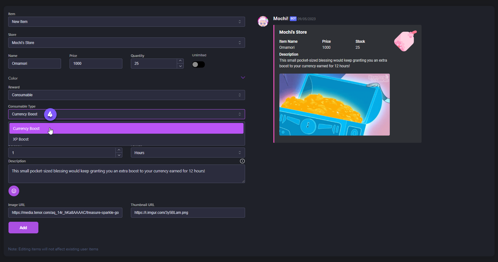Click the Image URL input field
This screenshot has height=262, width=498.
[x=65, y=213]
